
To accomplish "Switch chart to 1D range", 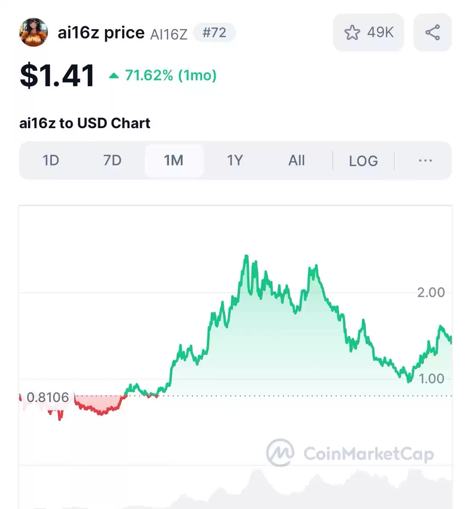I will (x=50, y=160).
